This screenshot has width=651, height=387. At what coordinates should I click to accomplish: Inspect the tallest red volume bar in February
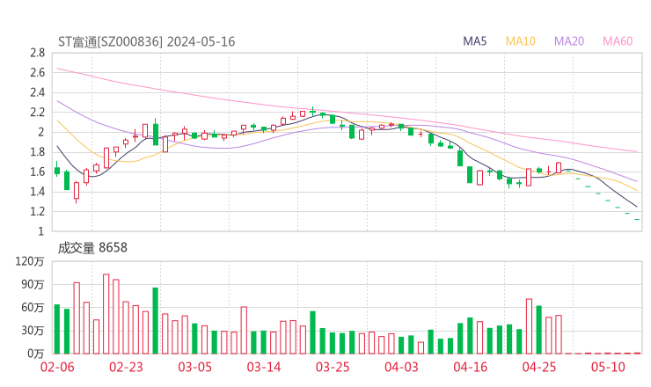(106, 314)
